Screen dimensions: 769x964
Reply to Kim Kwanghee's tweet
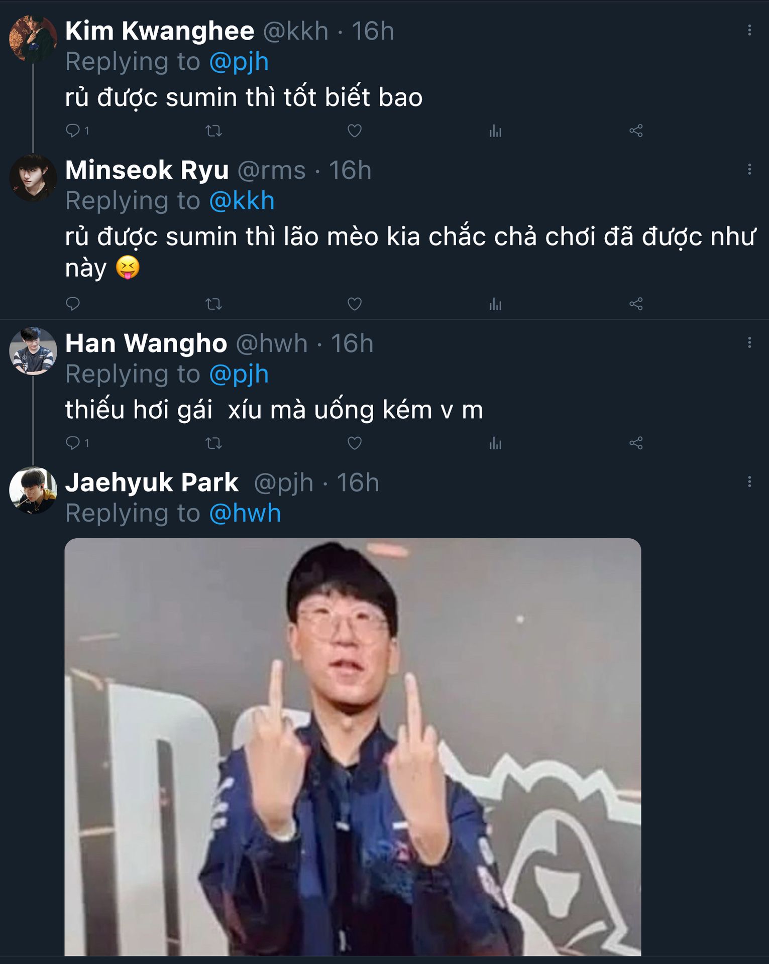(73, 131)
